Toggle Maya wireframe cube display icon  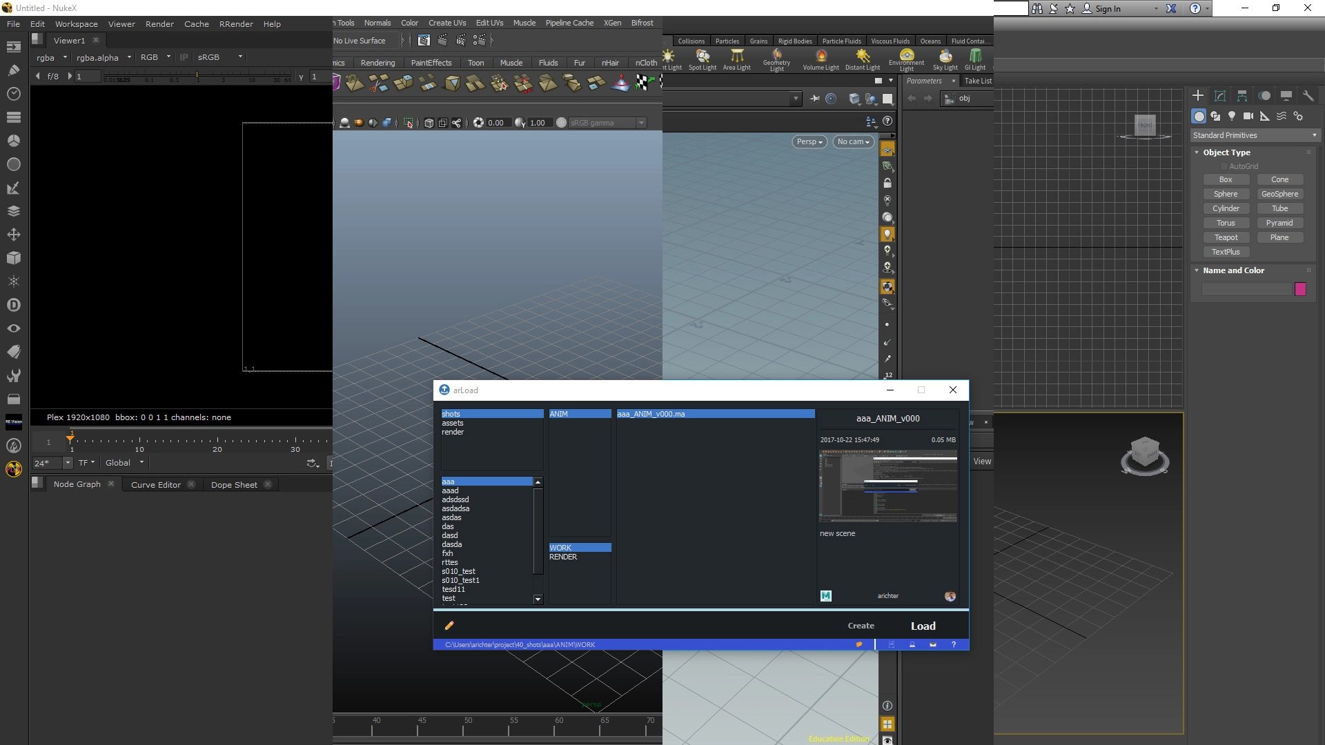tap(429, 123)
